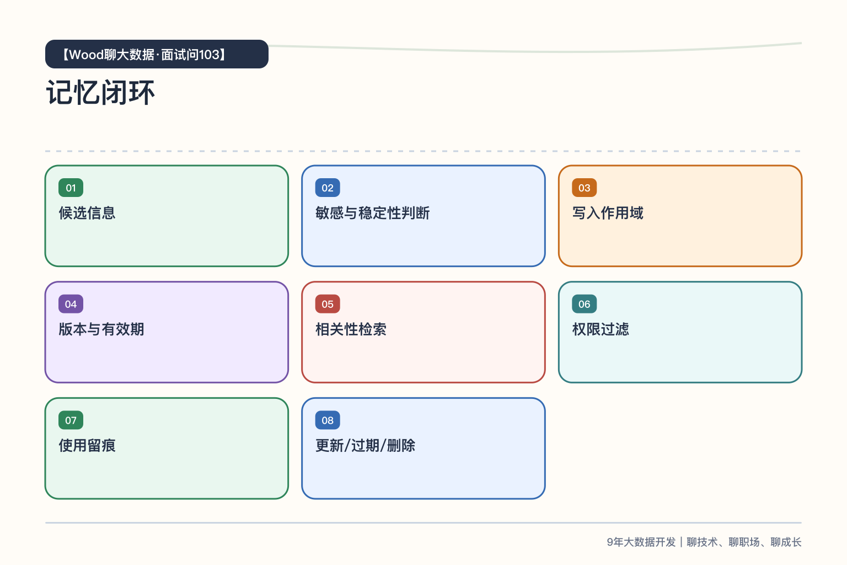Select the 候选信息 card text
Image resolution: width=847 pixels, height=565 pixels.
(87, 213)
